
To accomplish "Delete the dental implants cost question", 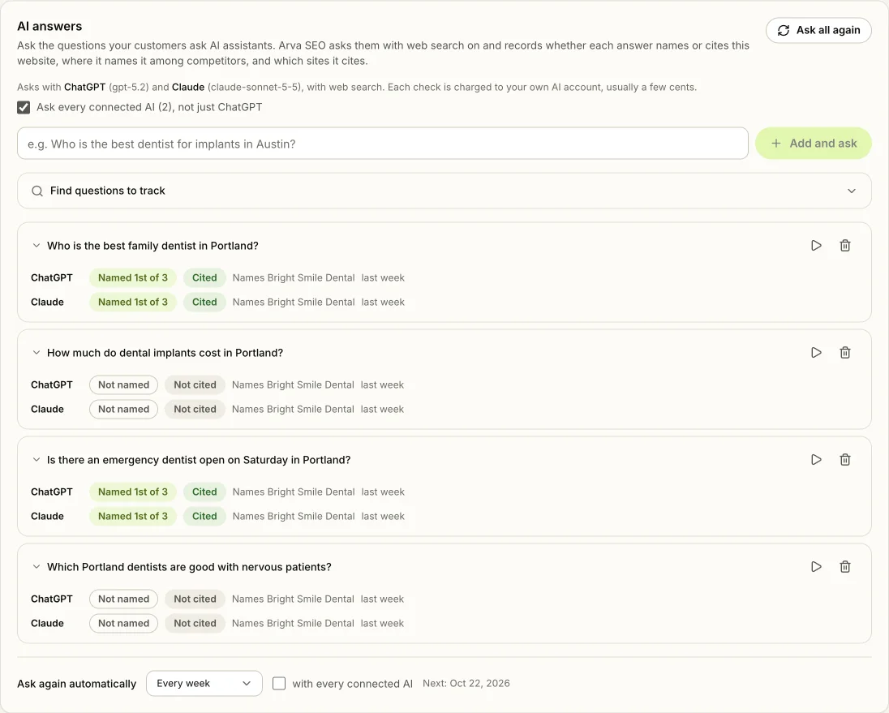I will coord(844,353).
